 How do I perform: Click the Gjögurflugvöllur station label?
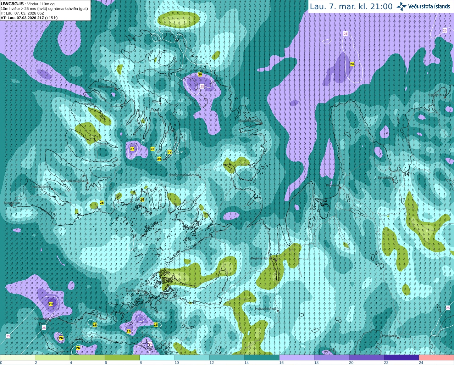pyautogui.click(x=249, y=121)
